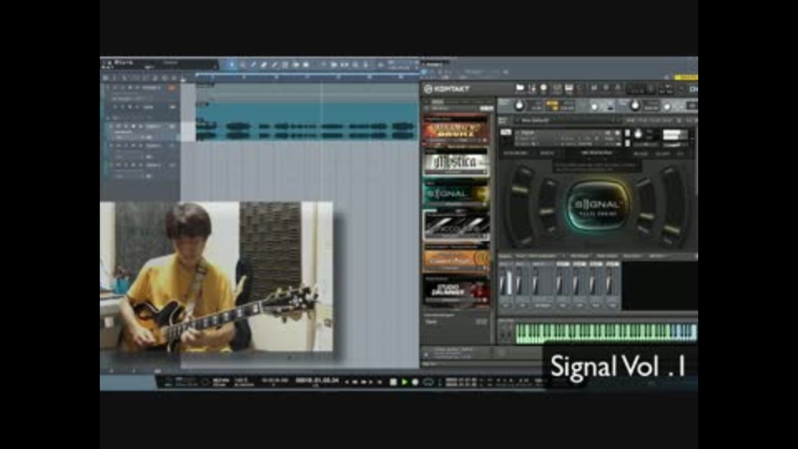798x449 pixels.
Task: Click the Signal instrument volume knob
Action: point(638,135)
